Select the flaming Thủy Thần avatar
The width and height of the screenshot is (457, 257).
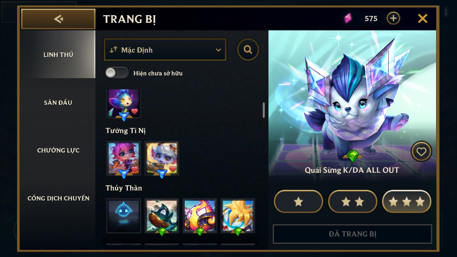[x=200, y=215]
